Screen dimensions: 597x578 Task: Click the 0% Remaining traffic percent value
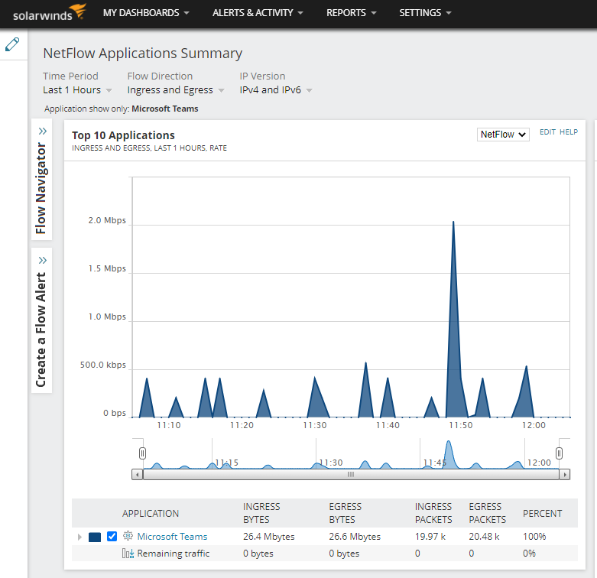[529, 554]
